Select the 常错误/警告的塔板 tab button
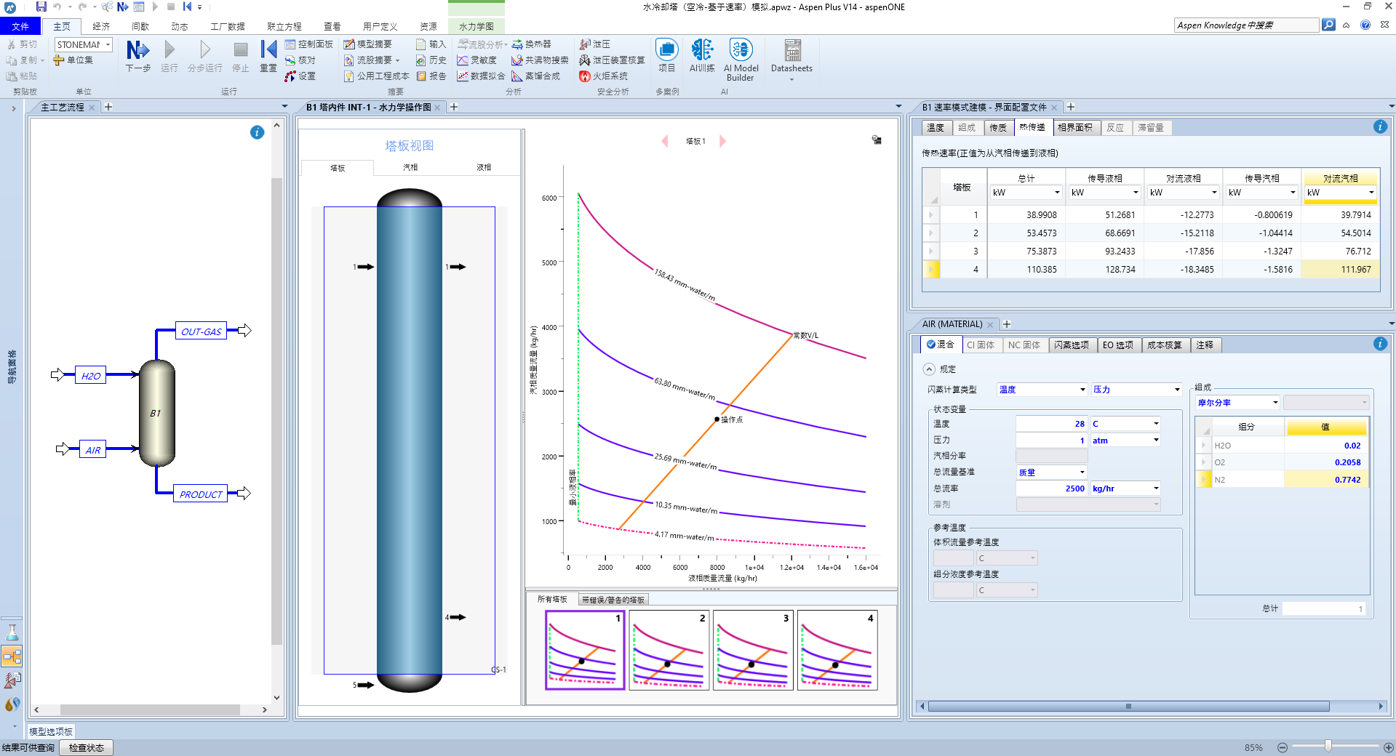Image resolution: width=1396 pixels, height=756 pixels. click(x=613, y=600)
